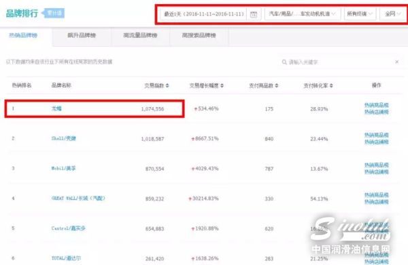This screenshot has width=408, height=265.
Task: Open the calendar date picker icon
Action: pyautogui.click(x=254, y=14)
